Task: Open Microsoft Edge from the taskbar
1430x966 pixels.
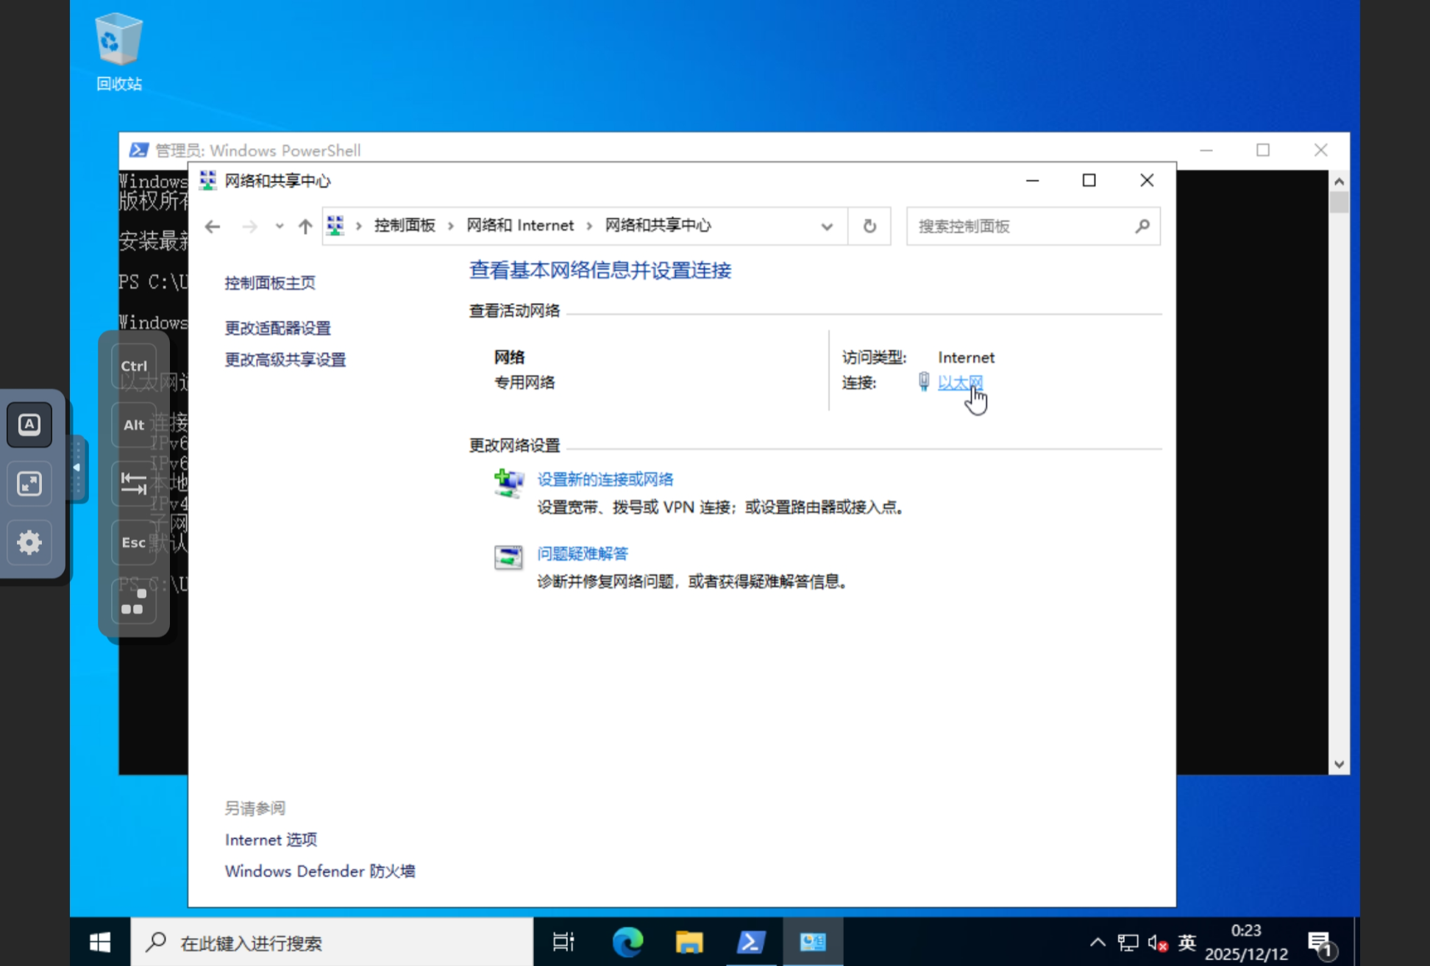Action: (x=627, y=942)
